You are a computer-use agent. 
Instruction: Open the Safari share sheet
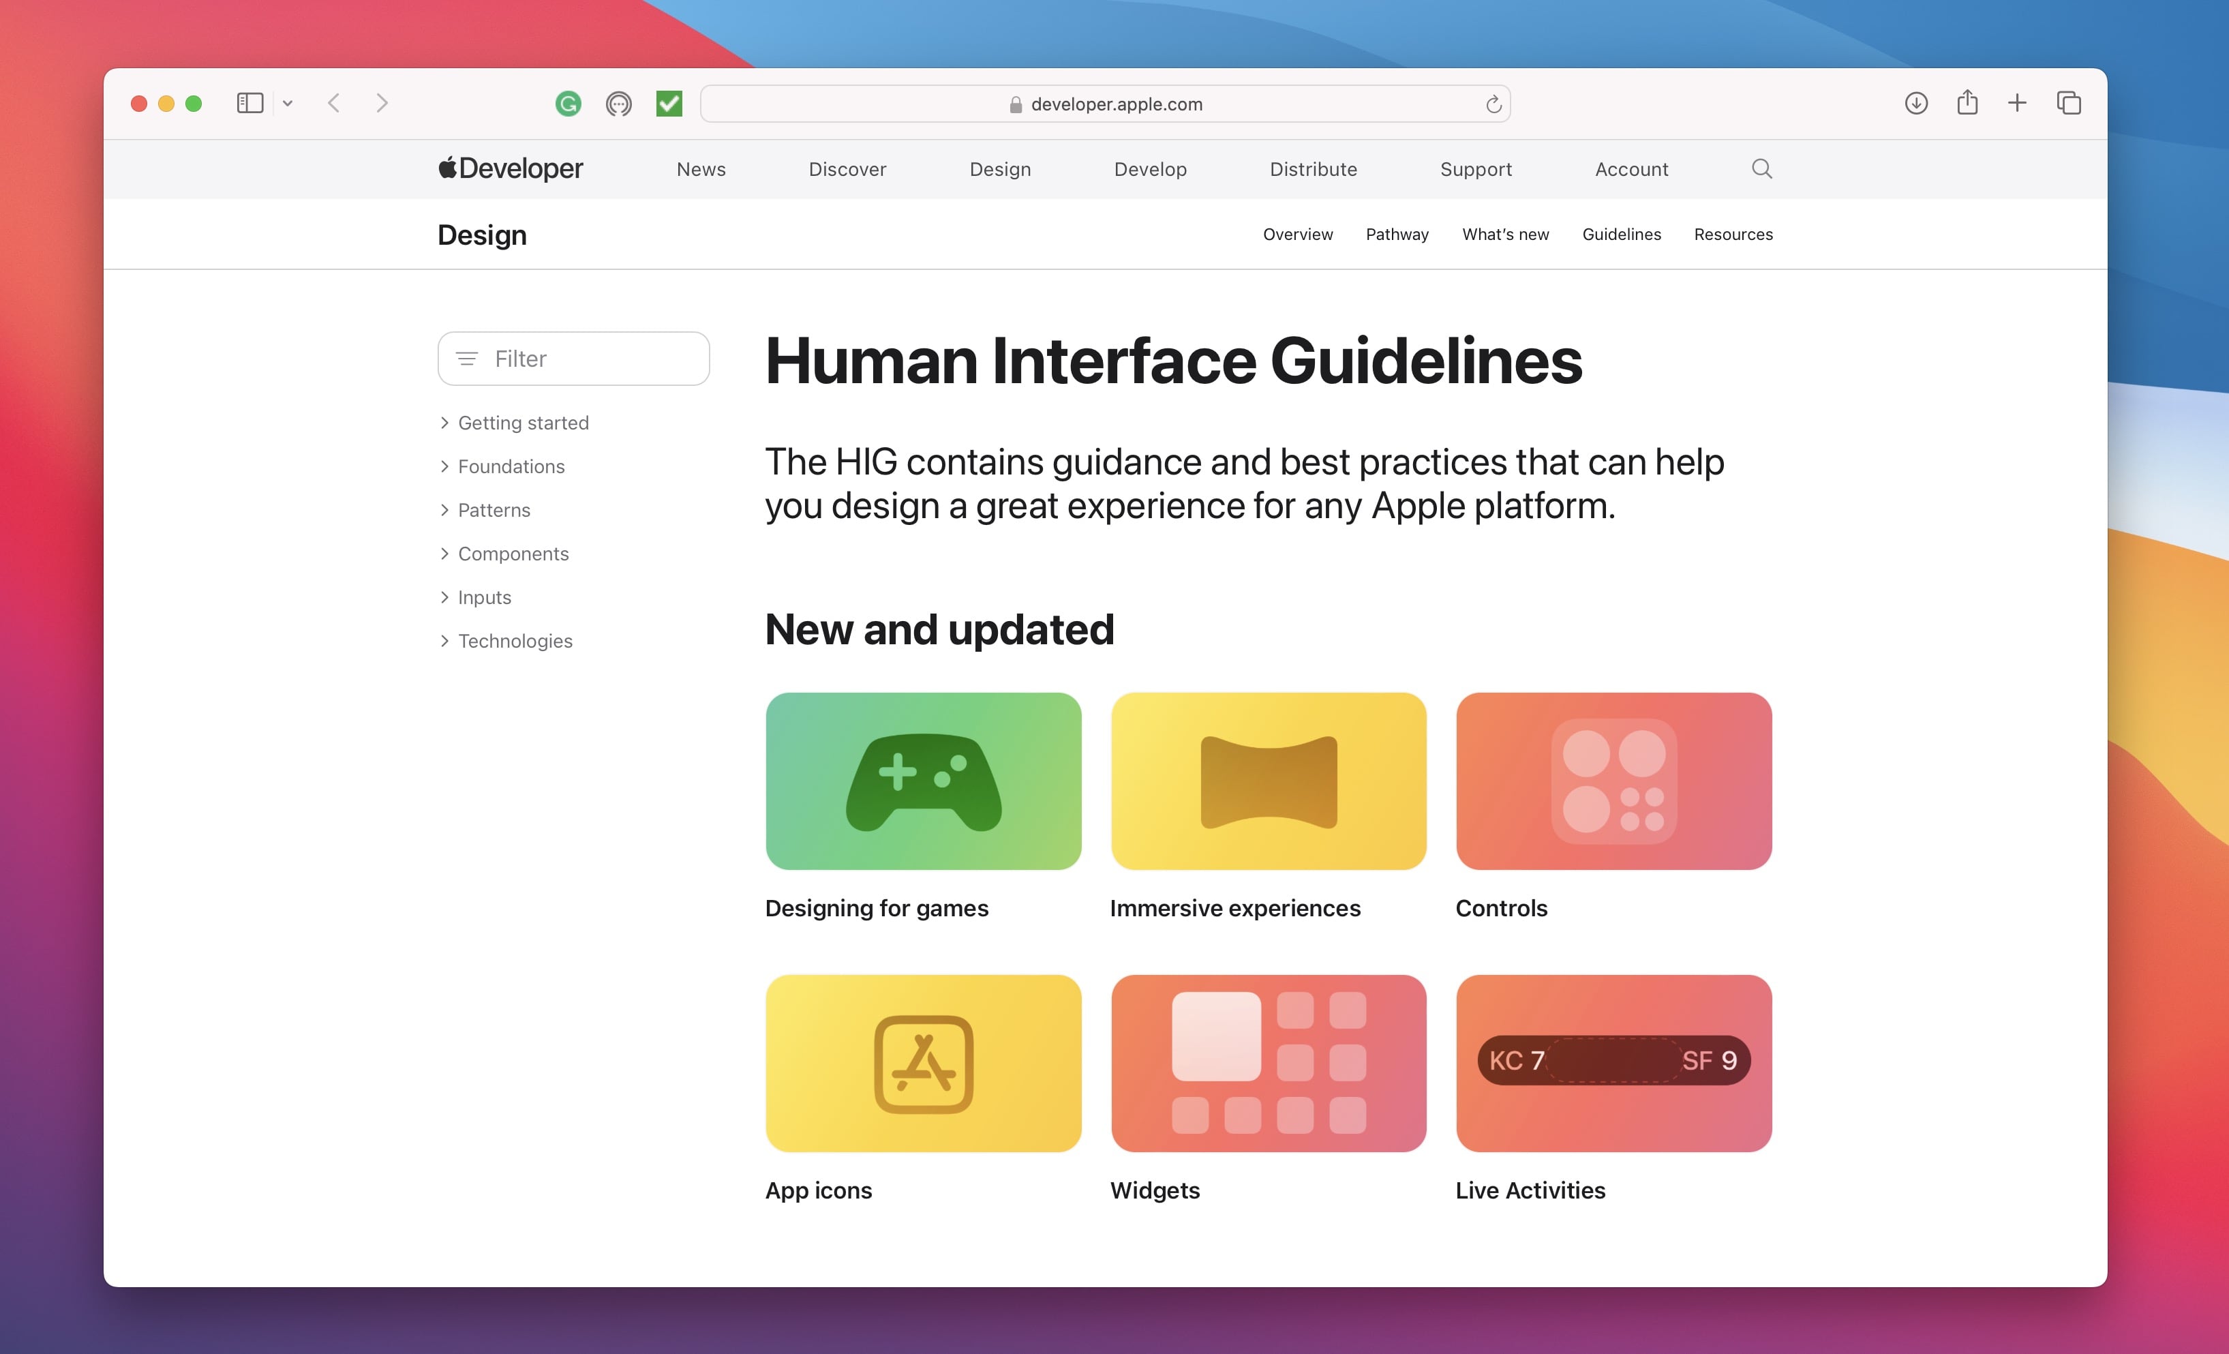[1966, 103]
